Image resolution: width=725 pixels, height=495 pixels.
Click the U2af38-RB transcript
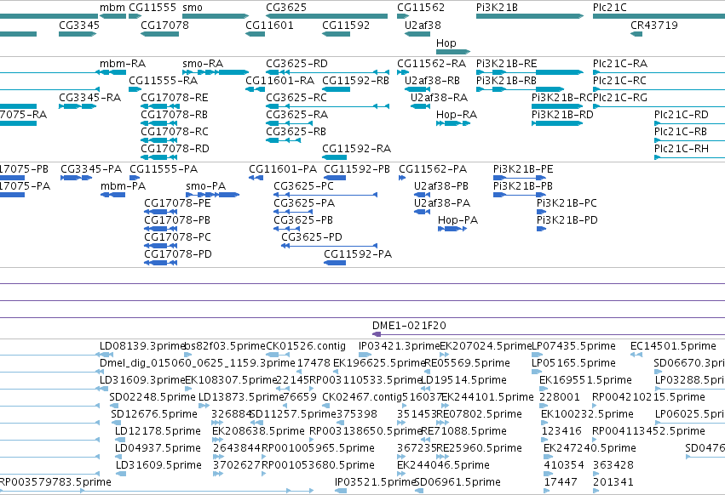pyautogui.click(x=417, y=89)
